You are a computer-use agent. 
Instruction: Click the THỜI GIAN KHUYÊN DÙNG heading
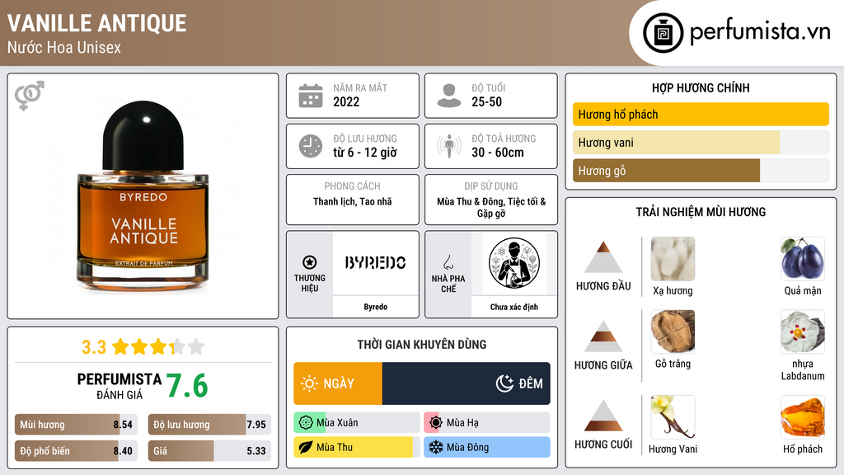click(x=422, y=344)
